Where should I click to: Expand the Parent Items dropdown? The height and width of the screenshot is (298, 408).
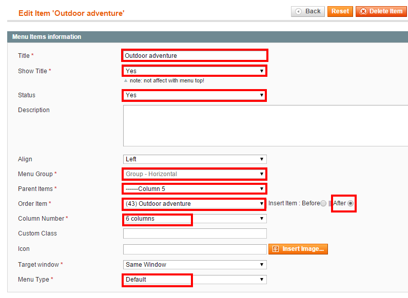click(195, 189)
